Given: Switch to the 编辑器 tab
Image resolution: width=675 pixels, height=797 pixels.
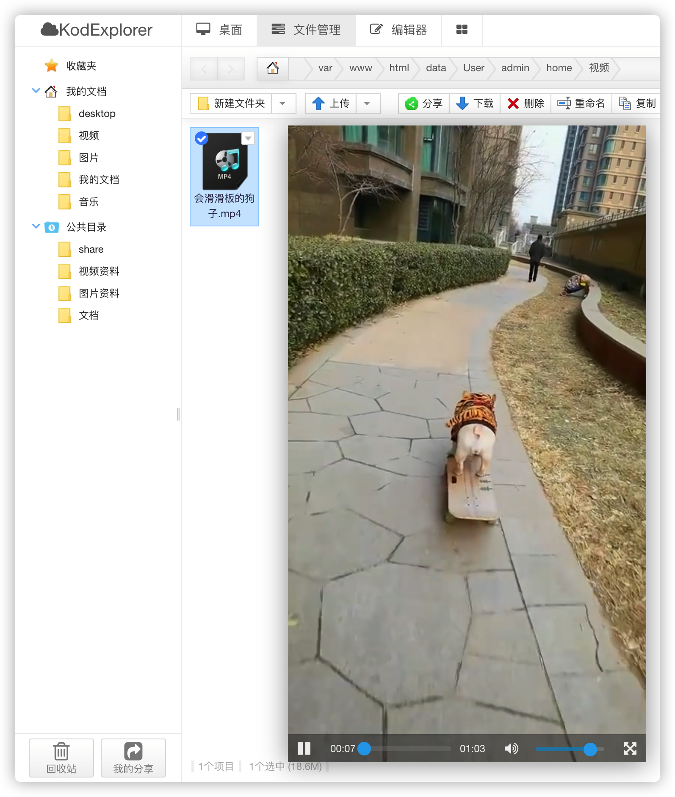Looking at the screenshot, I should (398, 30).
